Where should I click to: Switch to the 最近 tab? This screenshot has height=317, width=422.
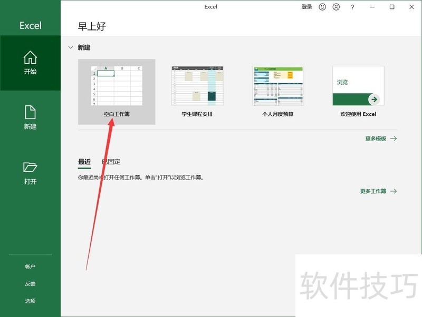click(x=84, y=162)
